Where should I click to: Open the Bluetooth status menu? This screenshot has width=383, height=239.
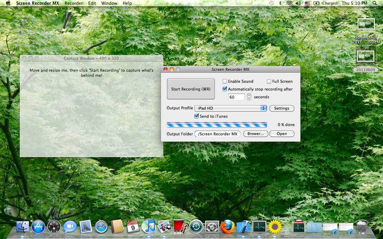tap(280, 3)
